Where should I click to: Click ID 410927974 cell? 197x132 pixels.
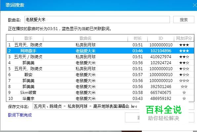click(161, 57)
